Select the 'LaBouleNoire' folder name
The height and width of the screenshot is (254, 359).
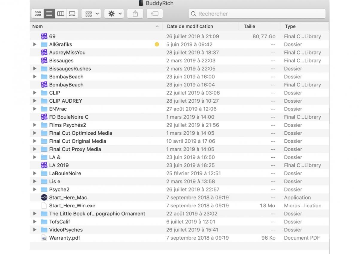65,173
